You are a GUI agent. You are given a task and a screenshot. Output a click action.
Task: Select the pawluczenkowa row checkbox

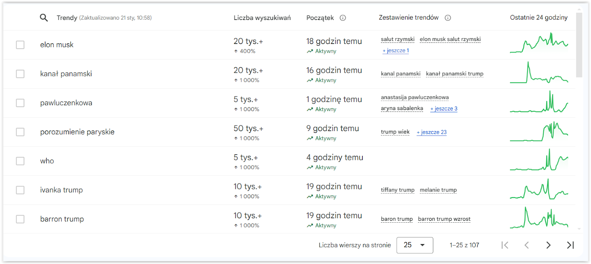[x=20, y=103]
